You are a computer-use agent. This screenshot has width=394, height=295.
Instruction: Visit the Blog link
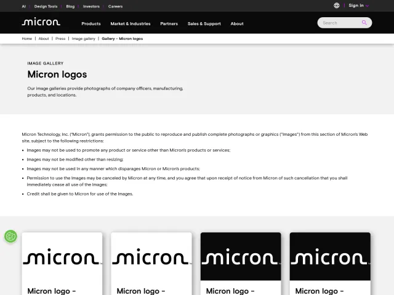coord(70,6)
